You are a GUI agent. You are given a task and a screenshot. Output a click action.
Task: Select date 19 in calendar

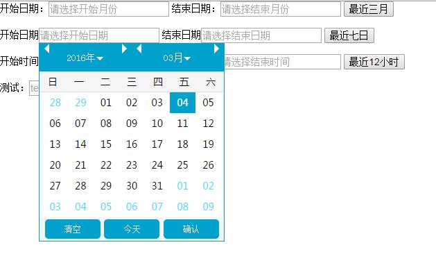[x=208, y=144]
